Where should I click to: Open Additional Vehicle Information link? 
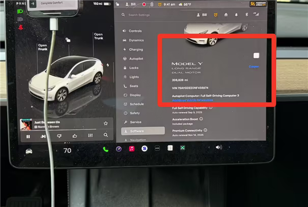point(191,100)
